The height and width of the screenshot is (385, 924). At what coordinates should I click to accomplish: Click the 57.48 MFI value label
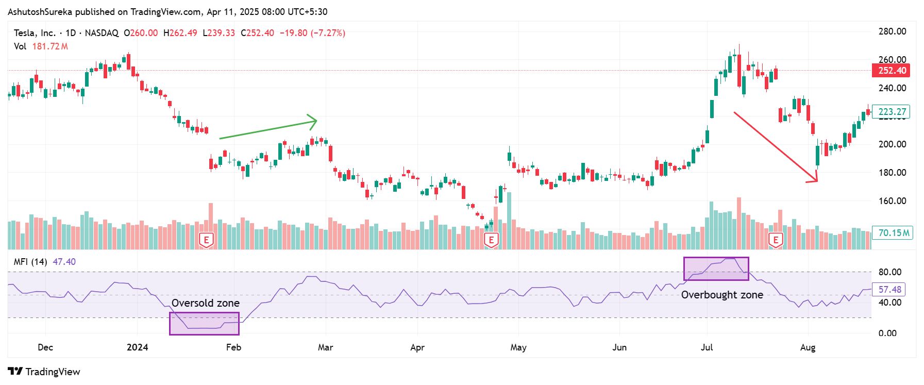[888, 290]
